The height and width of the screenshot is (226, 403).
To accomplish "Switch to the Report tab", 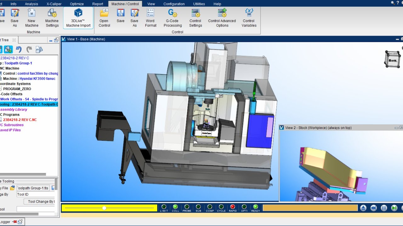I will 98,4.
